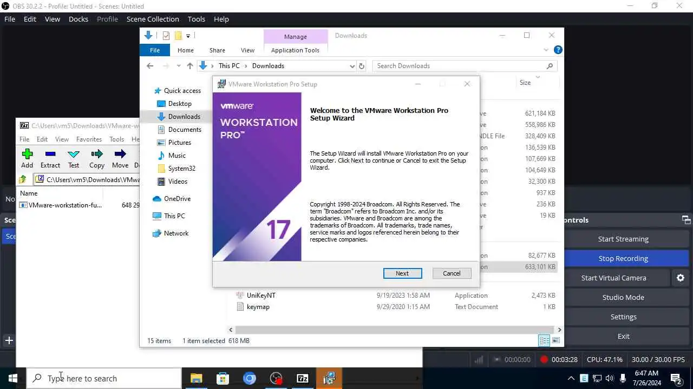Click Start Virtual Camera button
693x389 pixels.
point(614,278)
